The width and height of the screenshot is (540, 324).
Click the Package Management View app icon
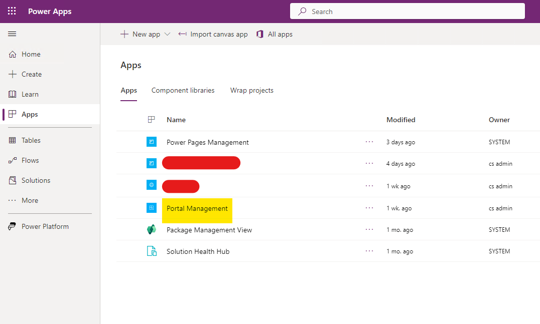tap(152, 229)
